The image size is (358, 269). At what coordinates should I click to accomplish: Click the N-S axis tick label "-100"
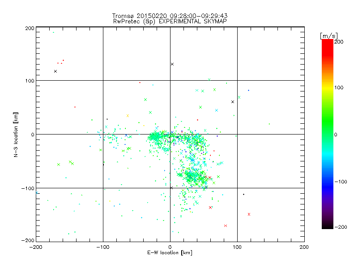(28, 188)
